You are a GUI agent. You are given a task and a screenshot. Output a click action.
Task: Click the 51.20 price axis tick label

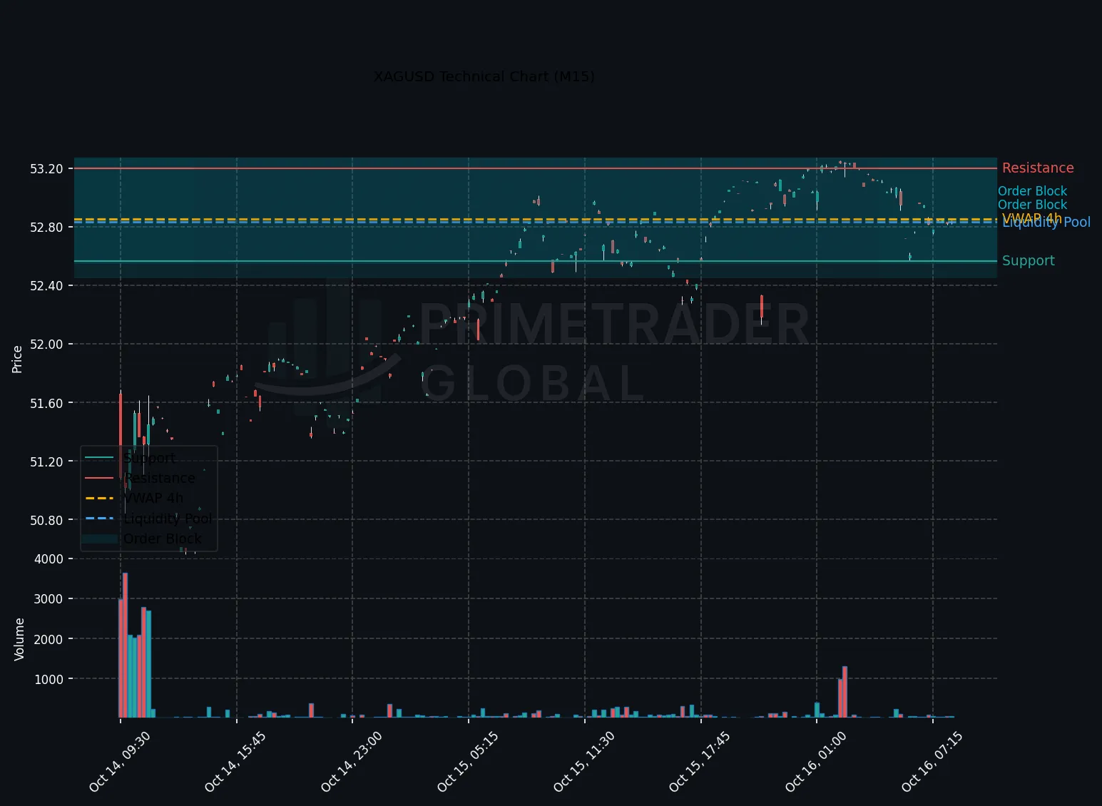(x=46, y=461)
